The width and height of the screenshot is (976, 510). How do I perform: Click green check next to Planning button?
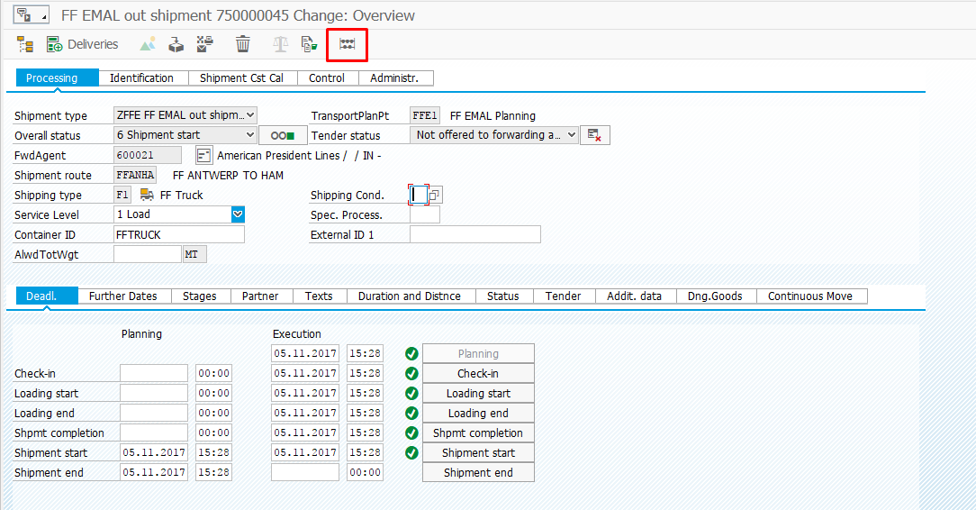click(411, 354)
